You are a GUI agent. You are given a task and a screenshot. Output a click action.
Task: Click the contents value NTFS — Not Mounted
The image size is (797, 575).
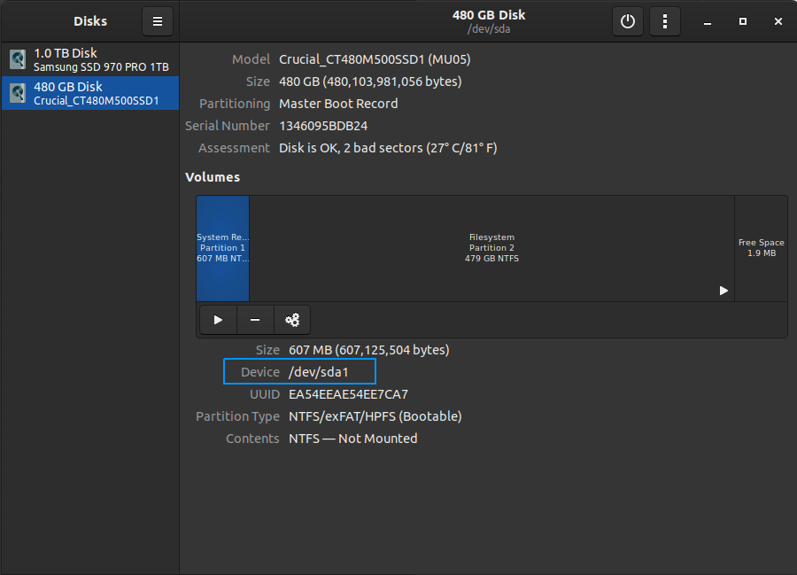352,439
